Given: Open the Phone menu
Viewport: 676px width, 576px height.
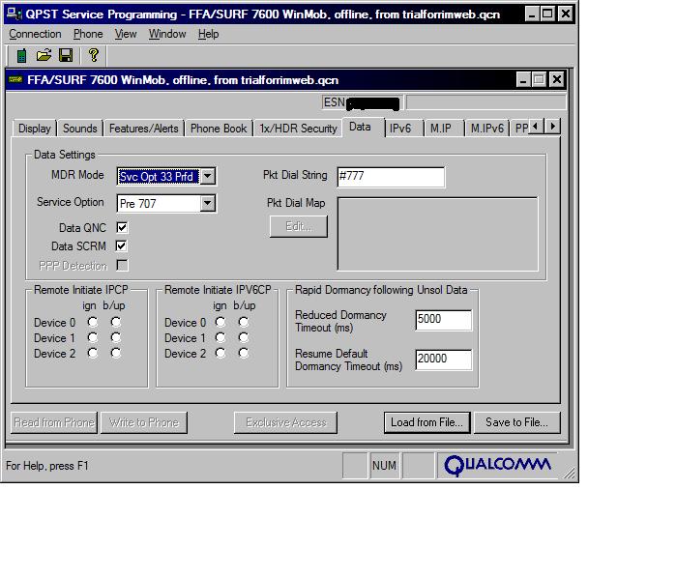Looking at the screenshot, I should pyautogui.click(x=88, y=34).
